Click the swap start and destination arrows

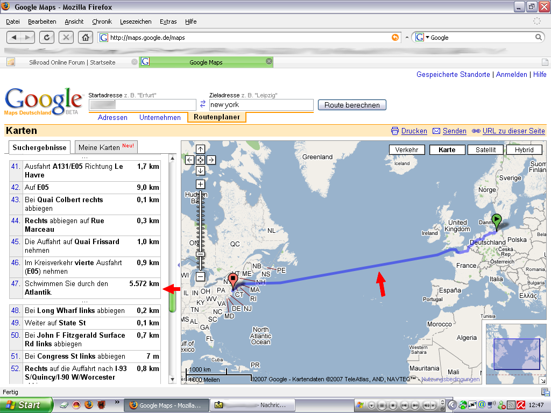tap(203, 104)
